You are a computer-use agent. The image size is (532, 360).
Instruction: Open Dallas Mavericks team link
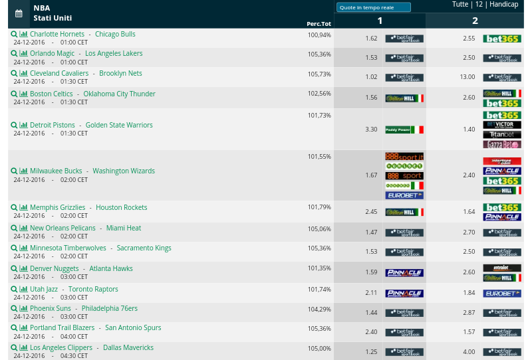point(128,348)
